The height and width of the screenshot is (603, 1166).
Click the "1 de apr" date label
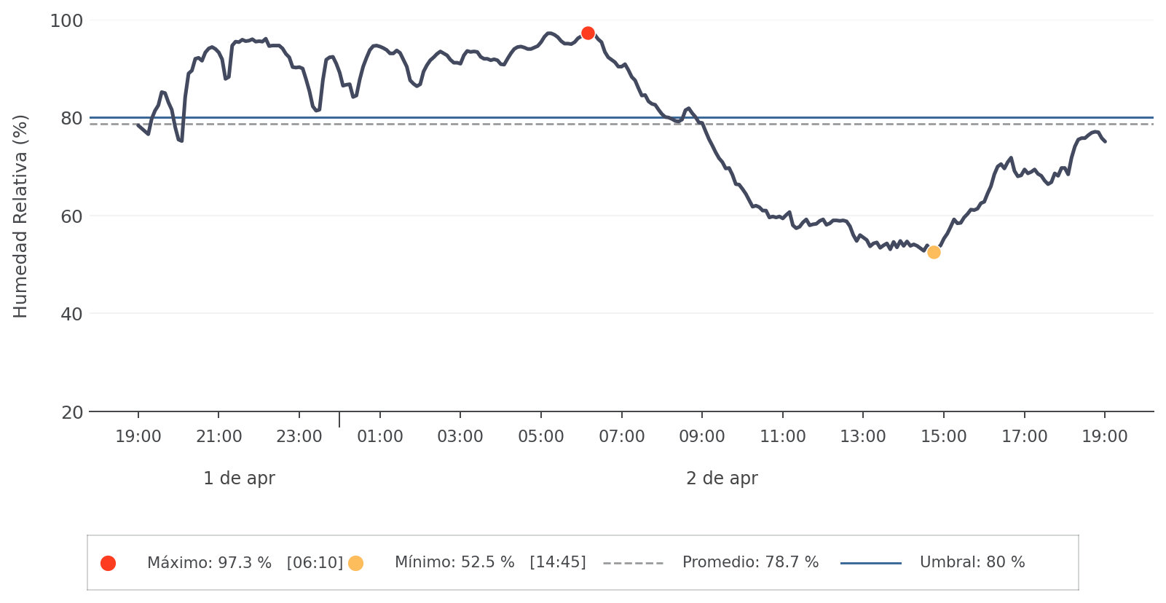click(239, 478)
